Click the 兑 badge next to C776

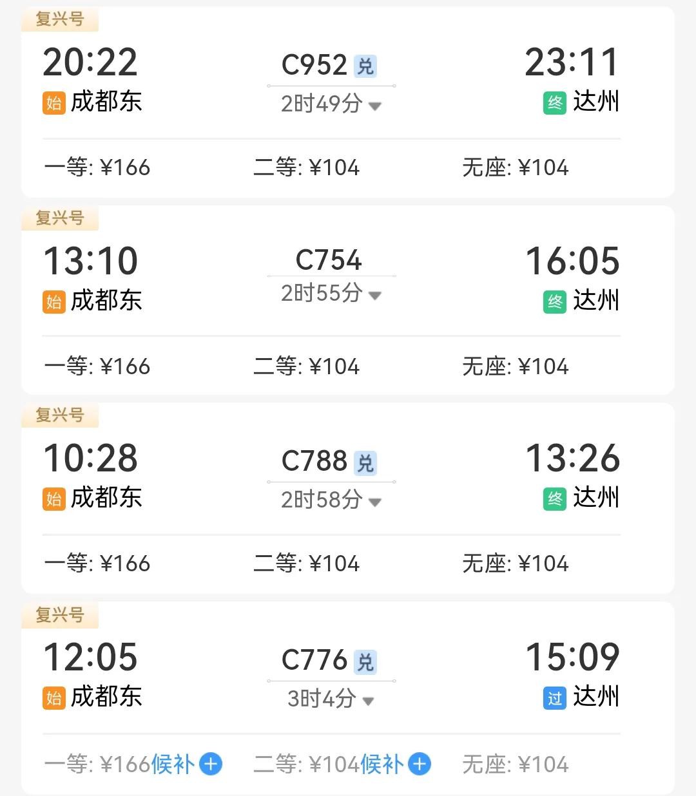[365, 661]
